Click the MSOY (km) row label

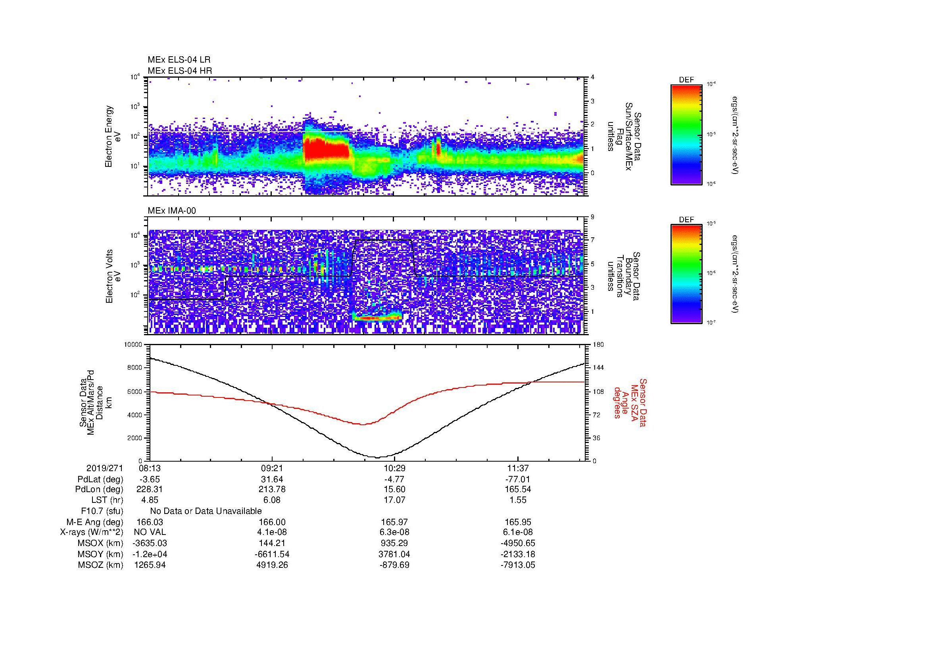(100, 554)
